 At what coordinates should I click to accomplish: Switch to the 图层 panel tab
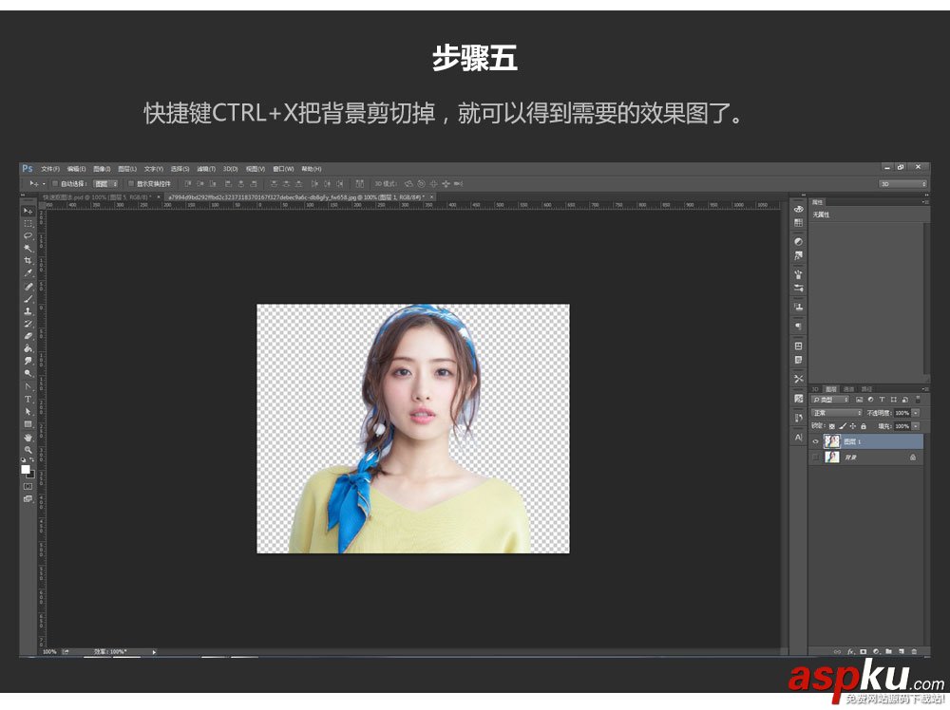831,388
